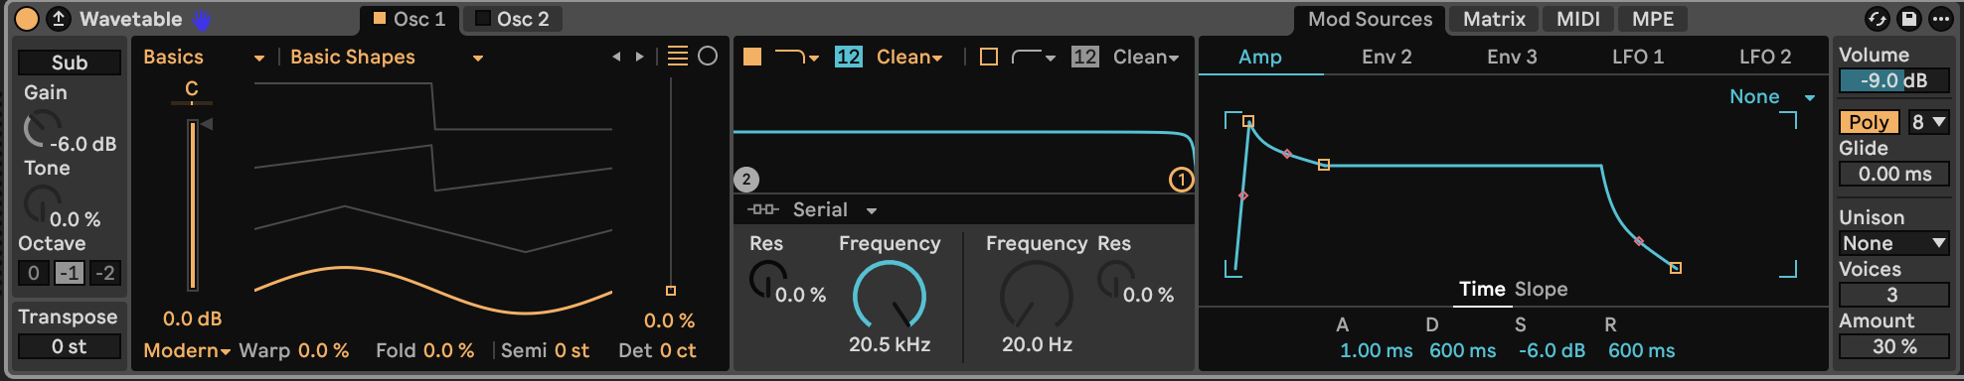Switch envelope view to Slope
Image resolution: width=1964 pixels, height=381 pixels.
click(x=1542, y=290)
